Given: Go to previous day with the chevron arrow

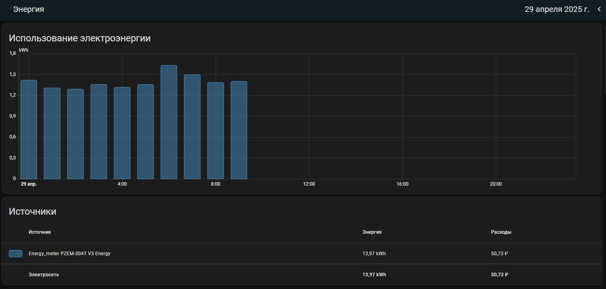Looking at the screenshot, I should click(599, 10).
